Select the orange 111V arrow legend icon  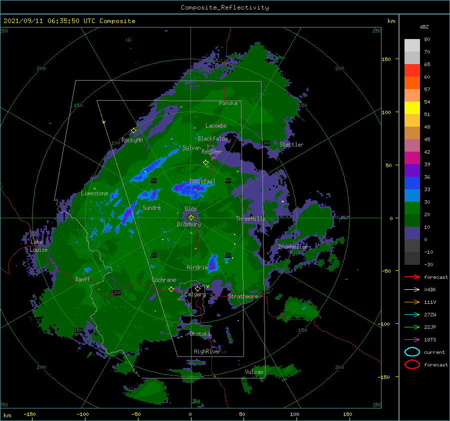(x=412, y=302)
